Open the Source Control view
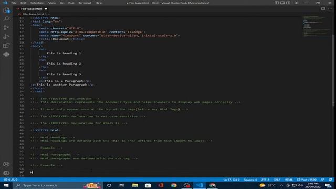 click(x=6, y=28)
